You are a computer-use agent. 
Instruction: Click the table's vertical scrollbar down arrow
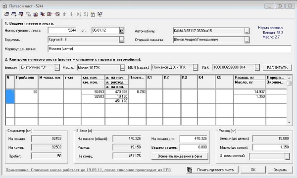point(289,123)
